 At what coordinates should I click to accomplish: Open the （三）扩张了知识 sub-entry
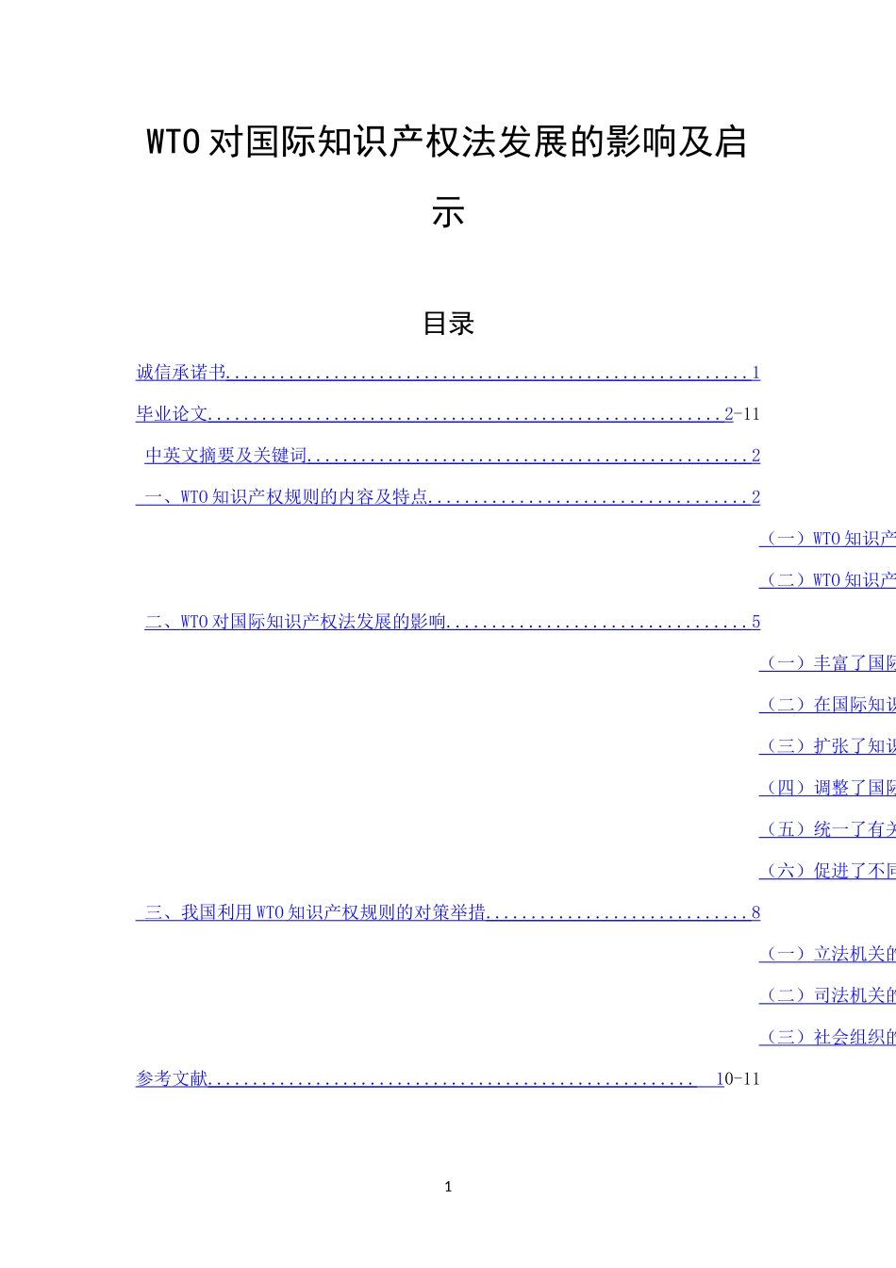tap(827, 746)
